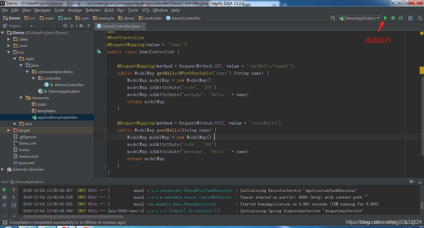Open the Project view selector dropdown
The image size is (424, 228).
point(18,26)
